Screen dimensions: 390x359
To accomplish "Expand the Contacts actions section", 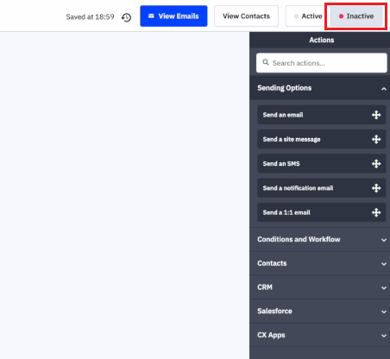I will 319,263.
